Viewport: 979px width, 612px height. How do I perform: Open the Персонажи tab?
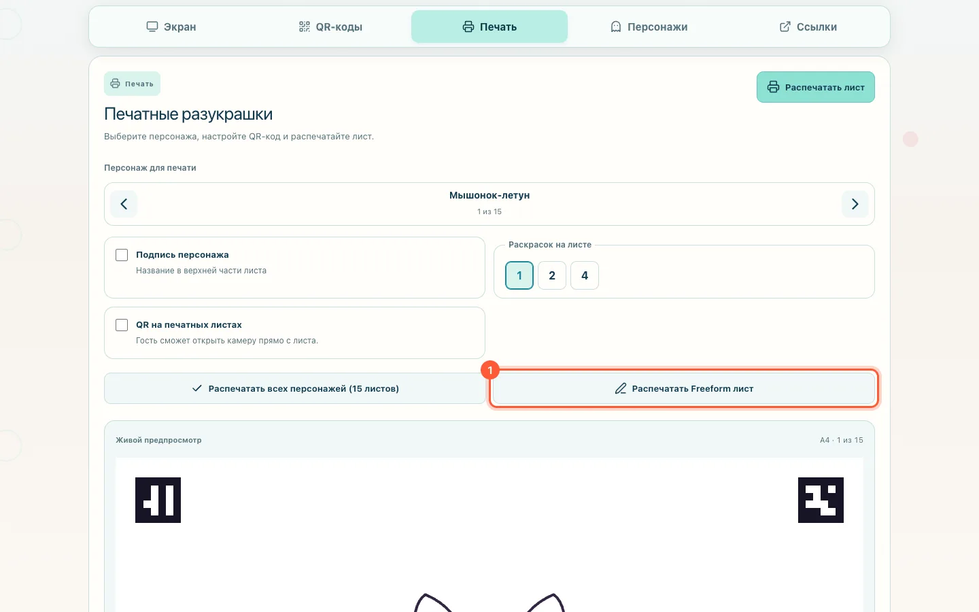(x=649, y=27)
